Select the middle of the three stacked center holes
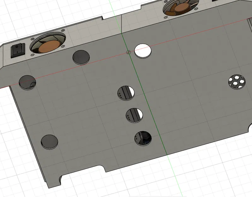The height and width of the screenshot is (197, 252). [x=134, y=115]
